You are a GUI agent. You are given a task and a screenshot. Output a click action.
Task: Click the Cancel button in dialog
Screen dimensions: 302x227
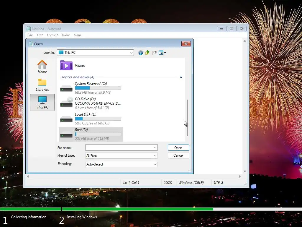point(178,155)
